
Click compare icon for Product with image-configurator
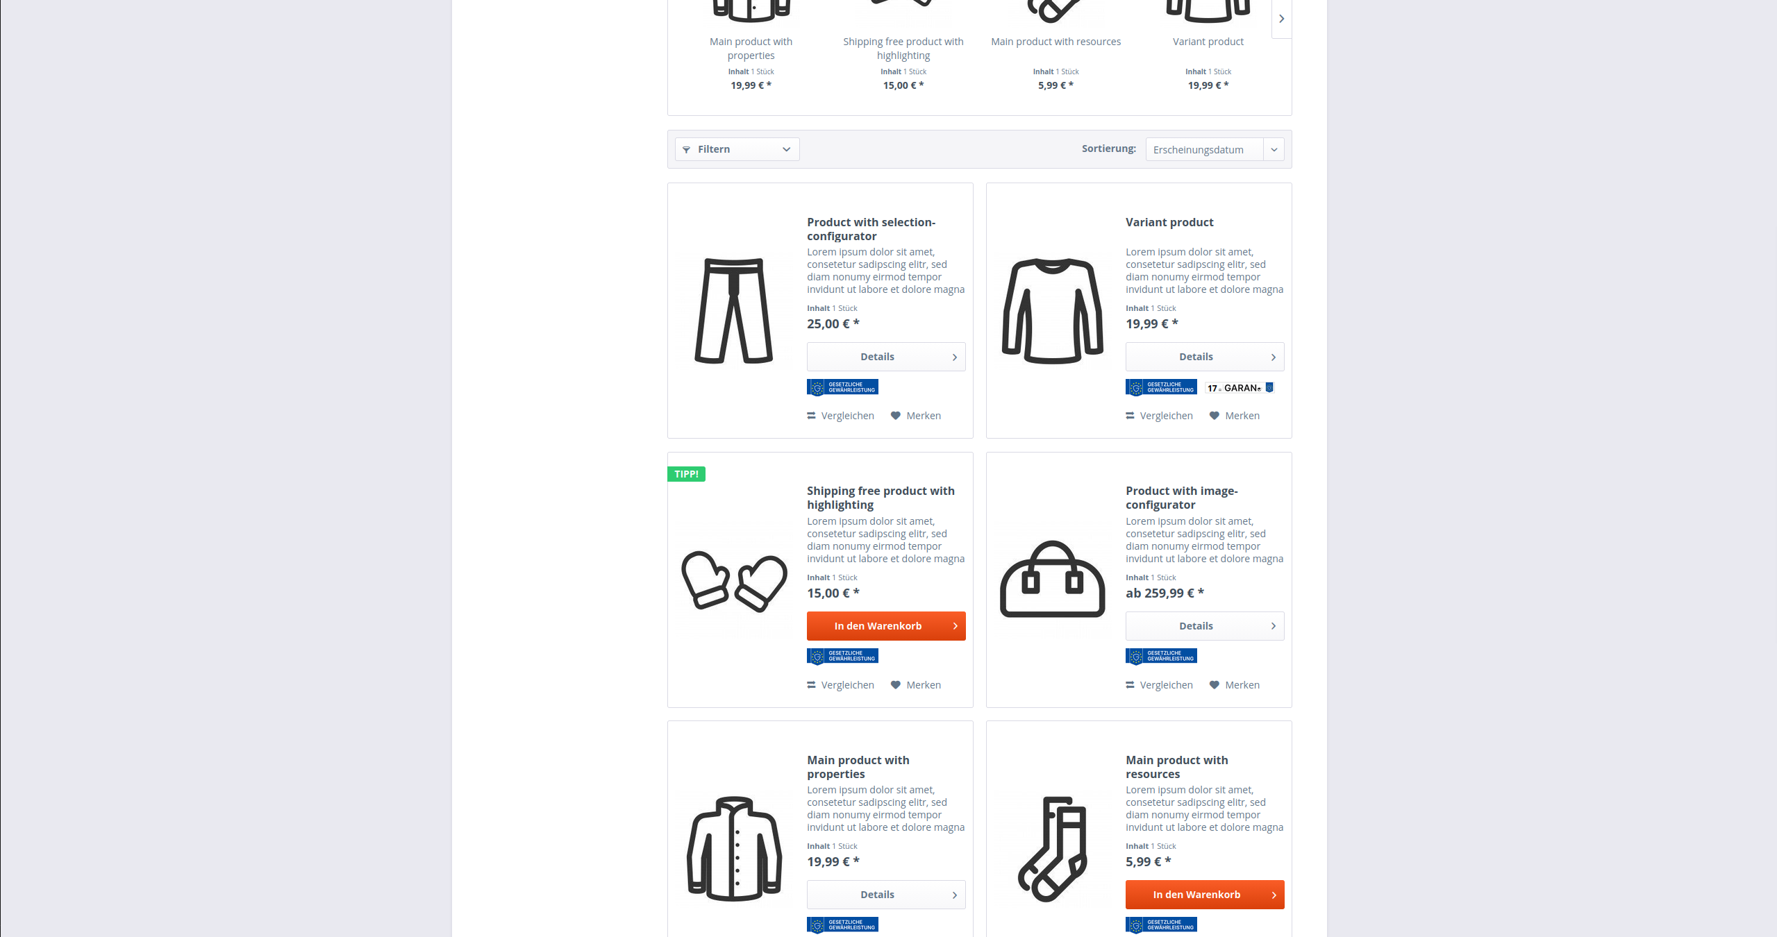(x=1130, y=685)
